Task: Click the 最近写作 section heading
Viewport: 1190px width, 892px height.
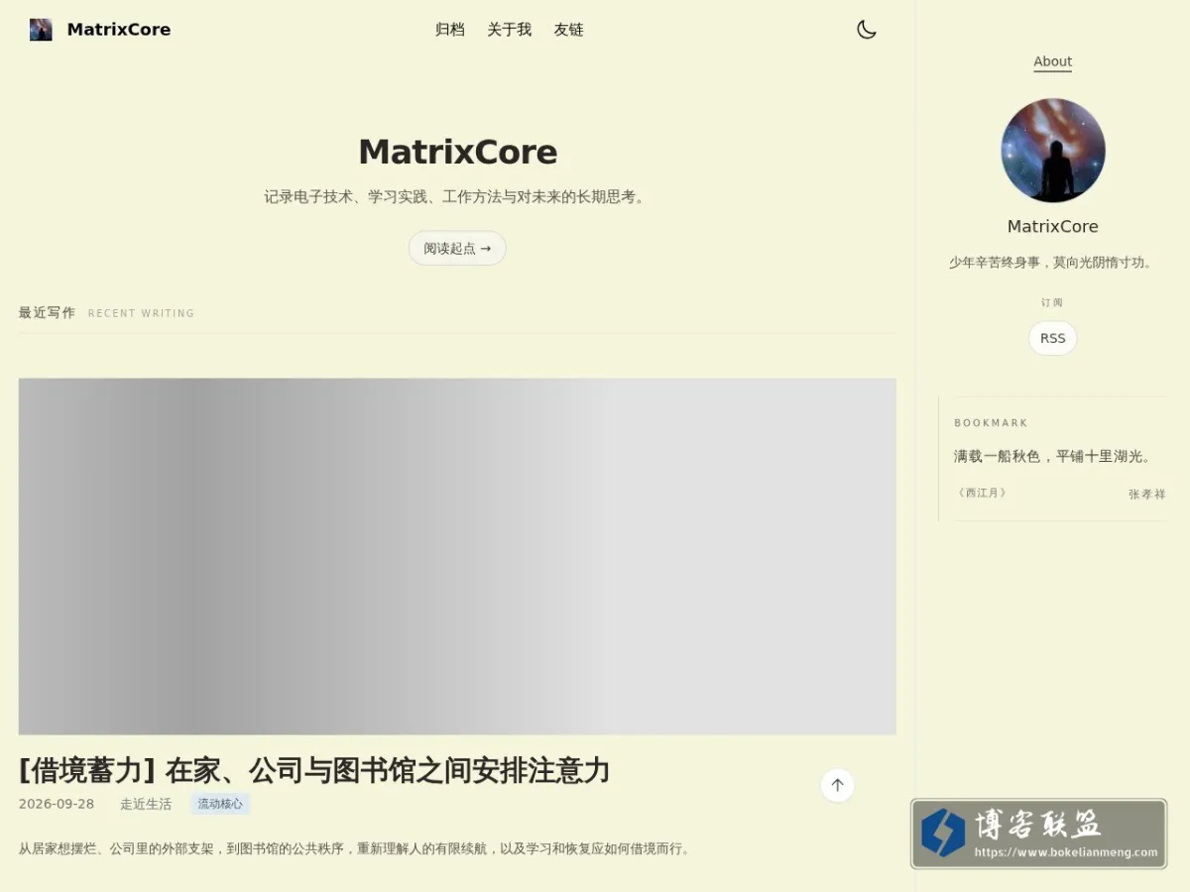Action: 47,312
